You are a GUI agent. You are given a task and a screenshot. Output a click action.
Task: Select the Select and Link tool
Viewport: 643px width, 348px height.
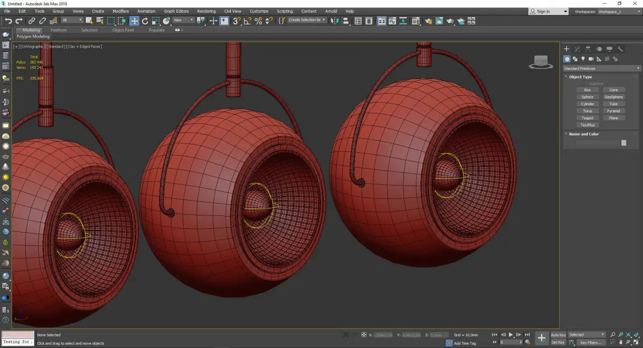point(32,21)
